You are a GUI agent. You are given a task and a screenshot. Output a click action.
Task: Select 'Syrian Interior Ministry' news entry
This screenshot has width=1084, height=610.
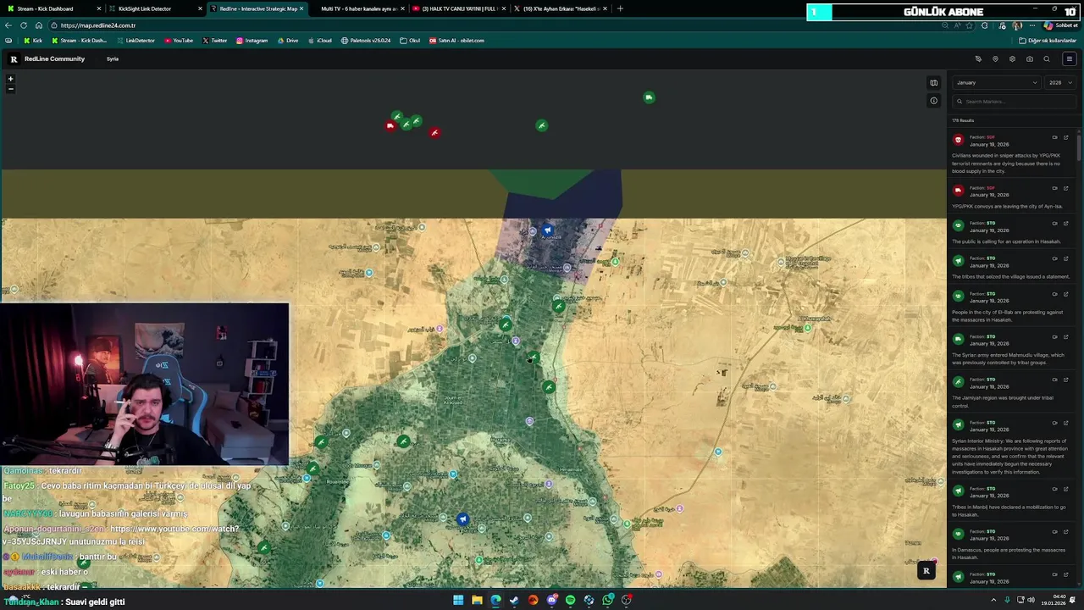1011,447
